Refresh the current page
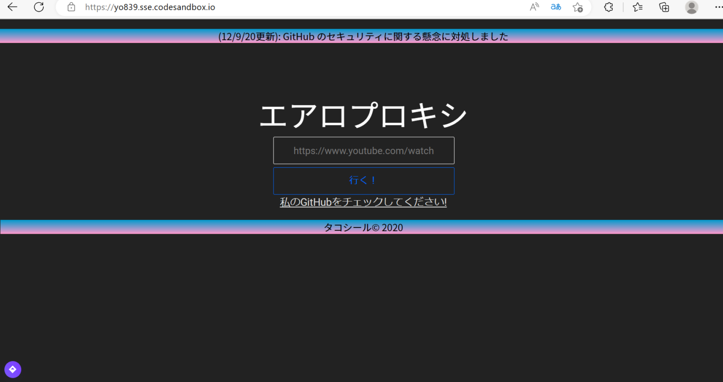 pos(39,7)
